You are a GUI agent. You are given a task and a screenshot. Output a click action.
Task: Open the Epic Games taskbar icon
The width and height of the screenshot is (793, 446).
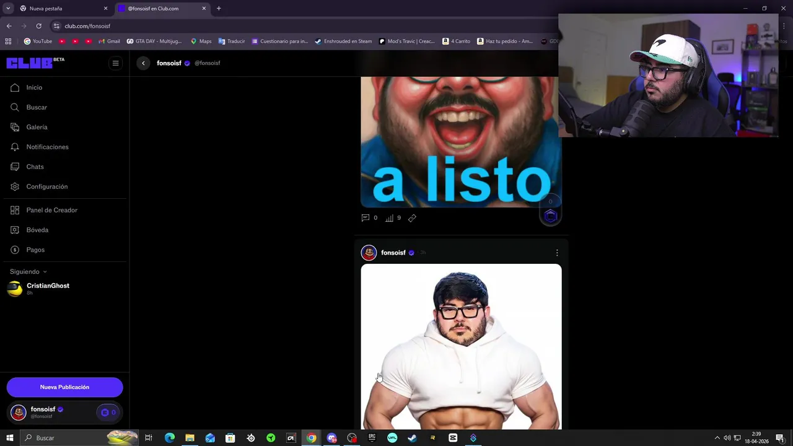click(x=372, y=438)
